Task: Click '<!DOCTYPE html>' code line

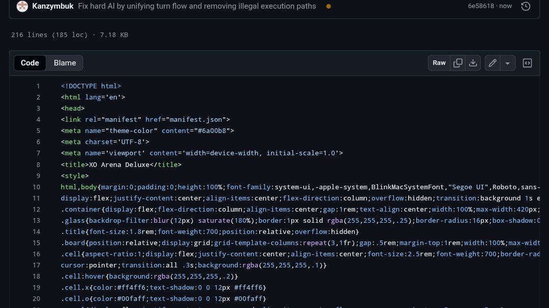Action: (91, 86)
